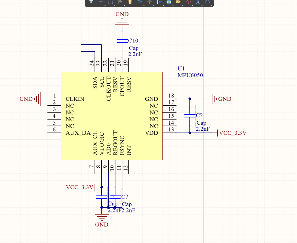Click the VLOGIC pin name
The image size is (297, 243).
point(102,144)
